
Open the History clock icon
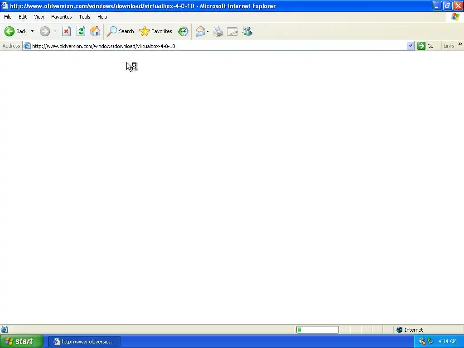pyautogui.click(x=183, y=31)
